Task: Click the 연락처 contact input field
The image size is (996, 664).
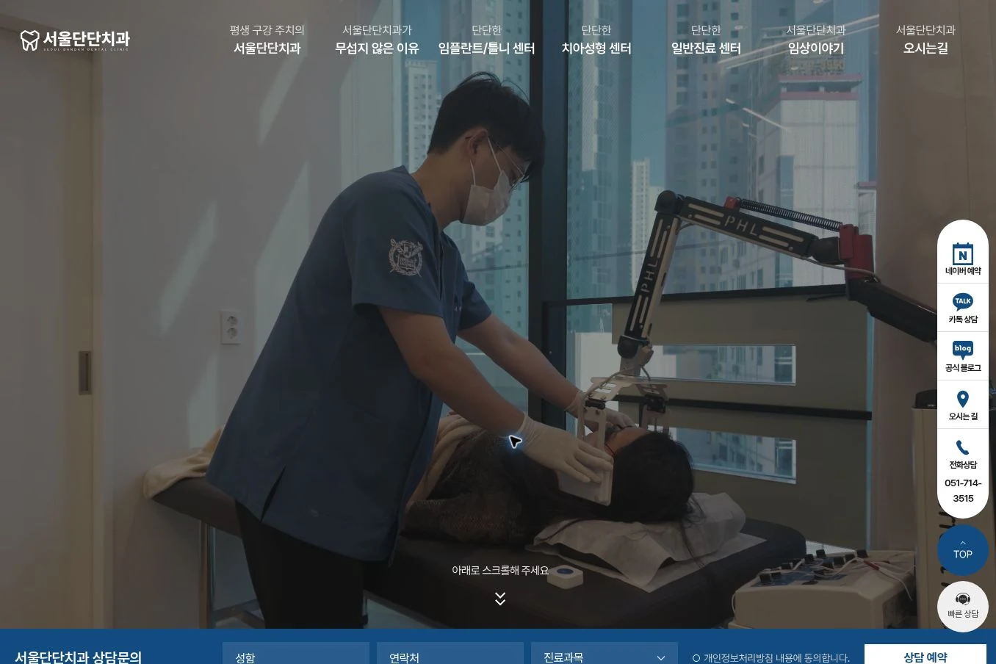Action: coord(450,654)
